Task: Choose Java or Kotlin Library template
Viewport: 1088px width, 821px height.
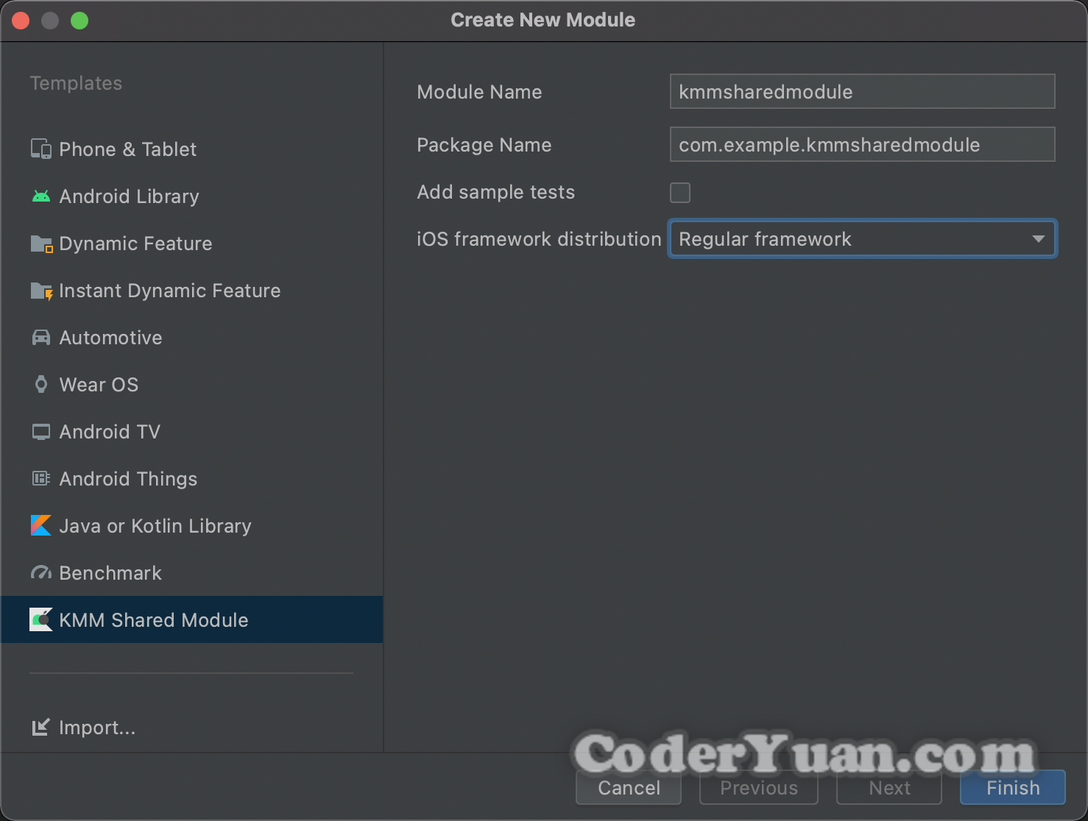Action: (x=192, y=526)
